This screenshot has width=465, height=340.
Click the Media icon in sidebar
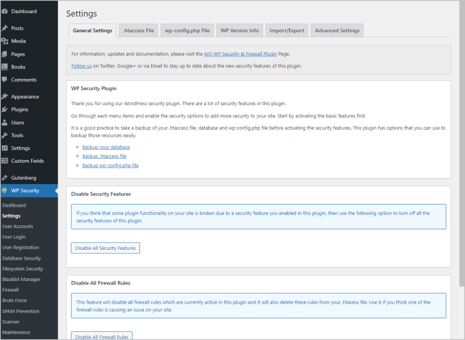click(x=5, y=41)
